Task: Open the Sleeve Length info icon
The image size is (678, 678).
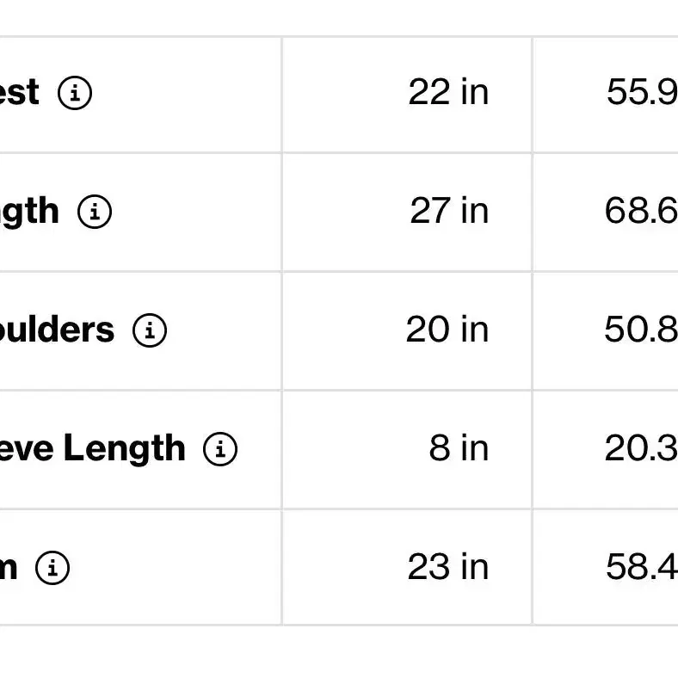Action: 220,449
